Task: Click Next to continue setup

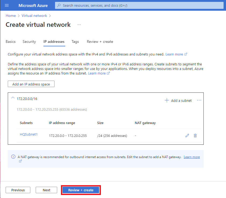Action: (46, 190)
